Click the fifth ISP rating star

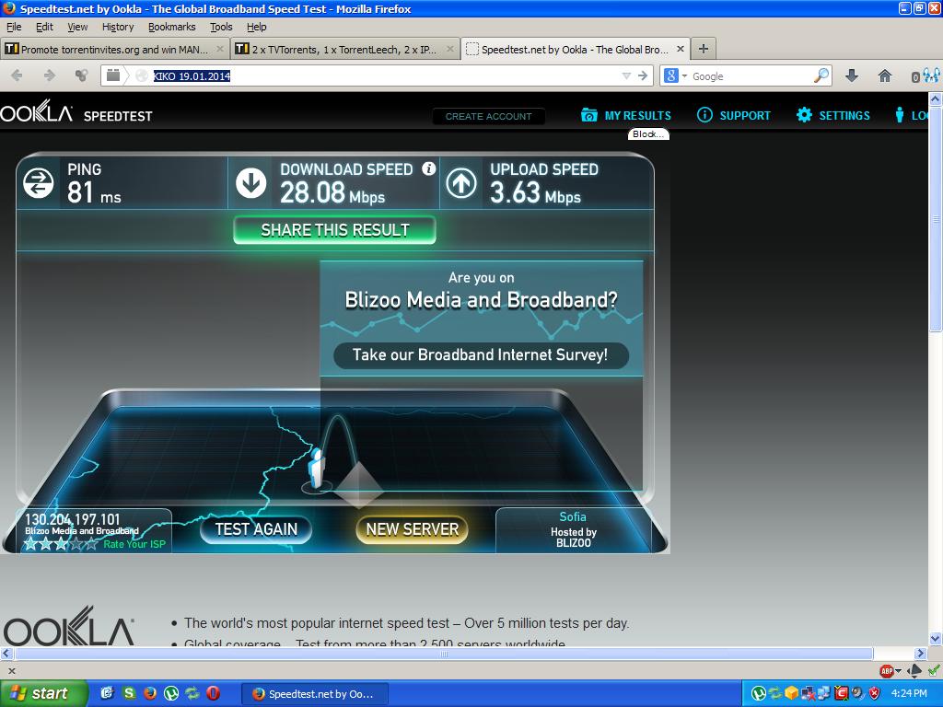pos(91,544)
